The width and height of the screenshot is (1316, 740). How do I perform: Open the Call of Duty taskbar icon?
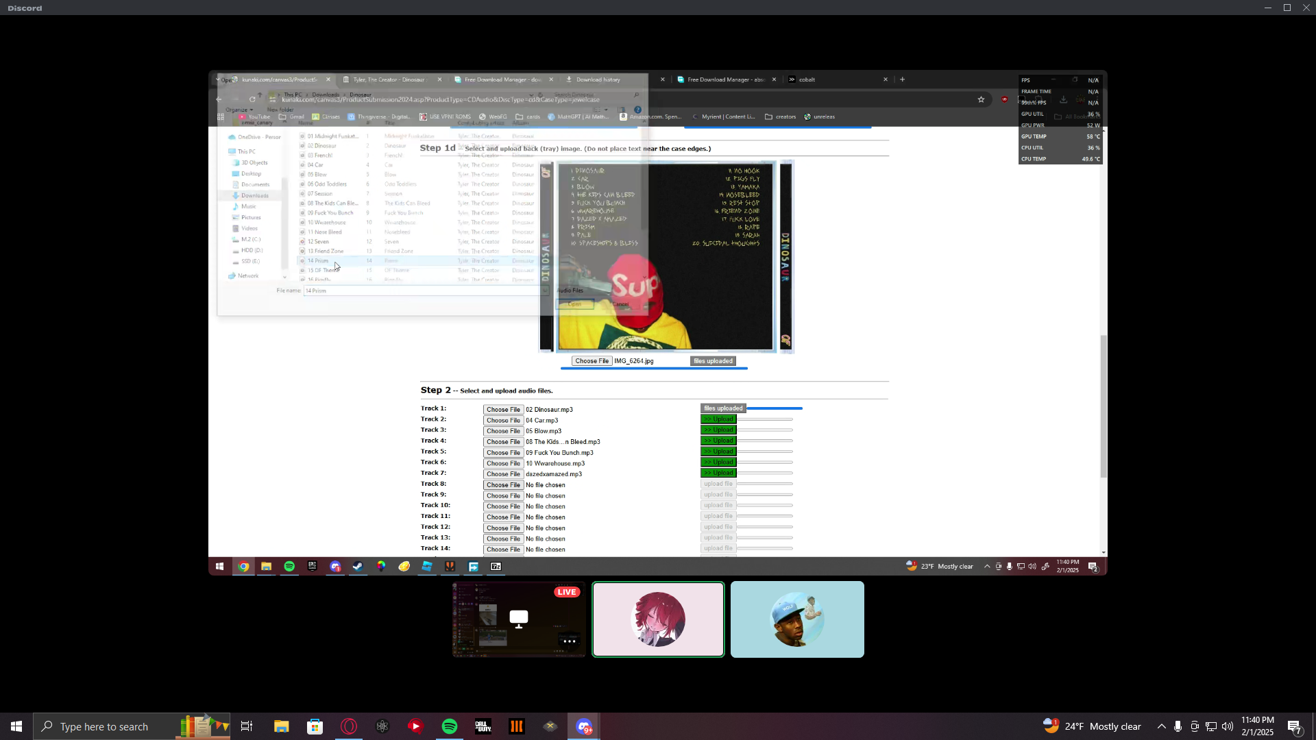coord(483,726)
